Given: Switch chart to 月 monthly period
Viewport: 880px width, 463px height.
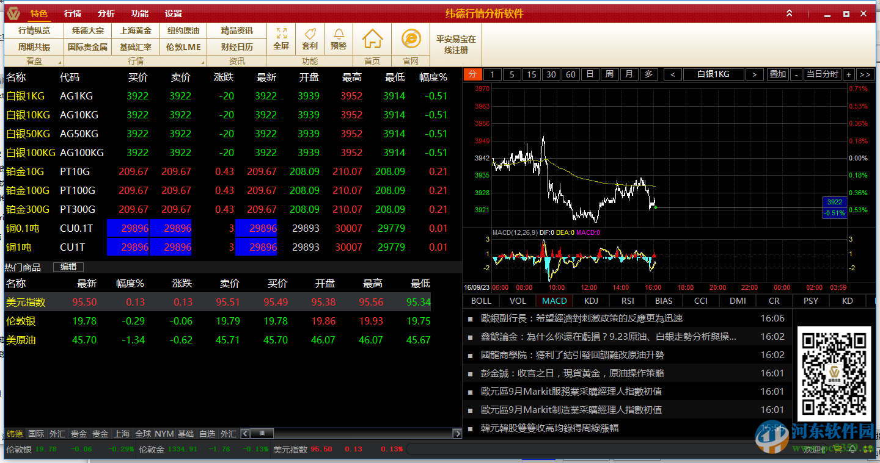Looking at the screenshot, I should pyautogui.click(x=629, y=74).
